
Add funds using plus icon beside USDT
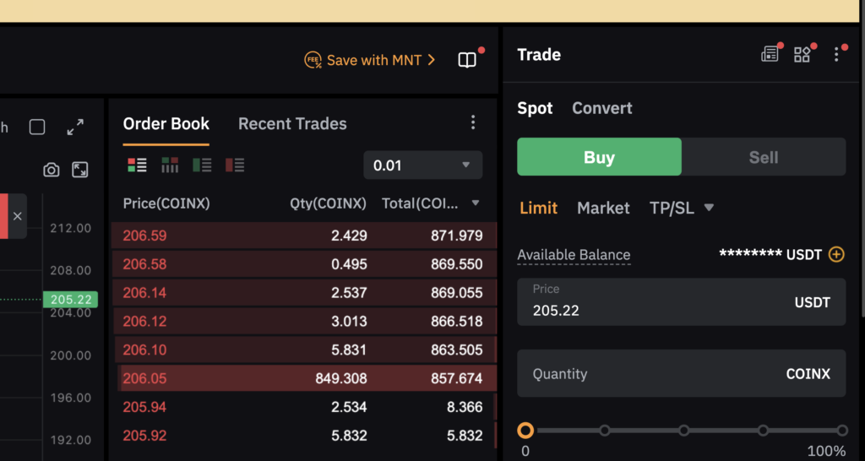pyautogui.click(x=836, y=254)
